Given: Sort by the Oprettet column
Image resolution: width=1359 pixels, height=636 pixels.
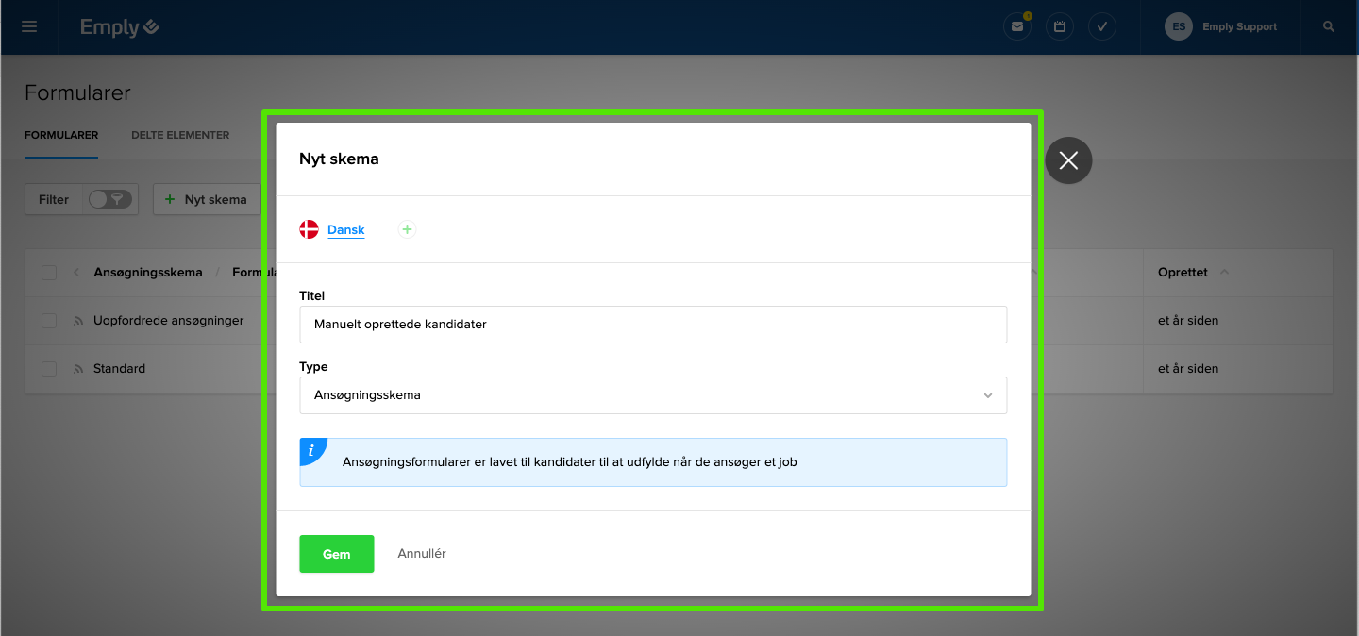Looking at the screenshot, I should (x=1183, y=273).
